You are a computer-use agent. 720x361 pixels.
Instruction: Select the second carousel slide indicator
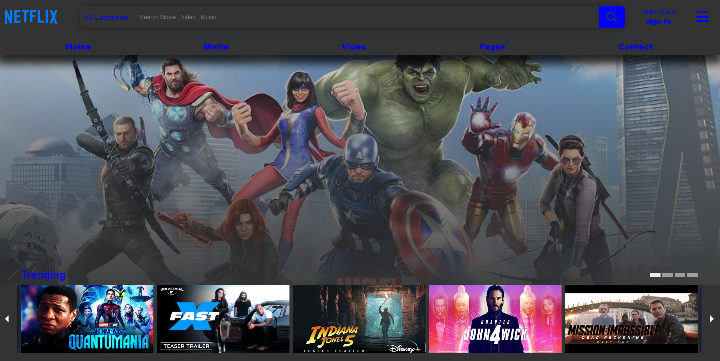coord(668,275)
